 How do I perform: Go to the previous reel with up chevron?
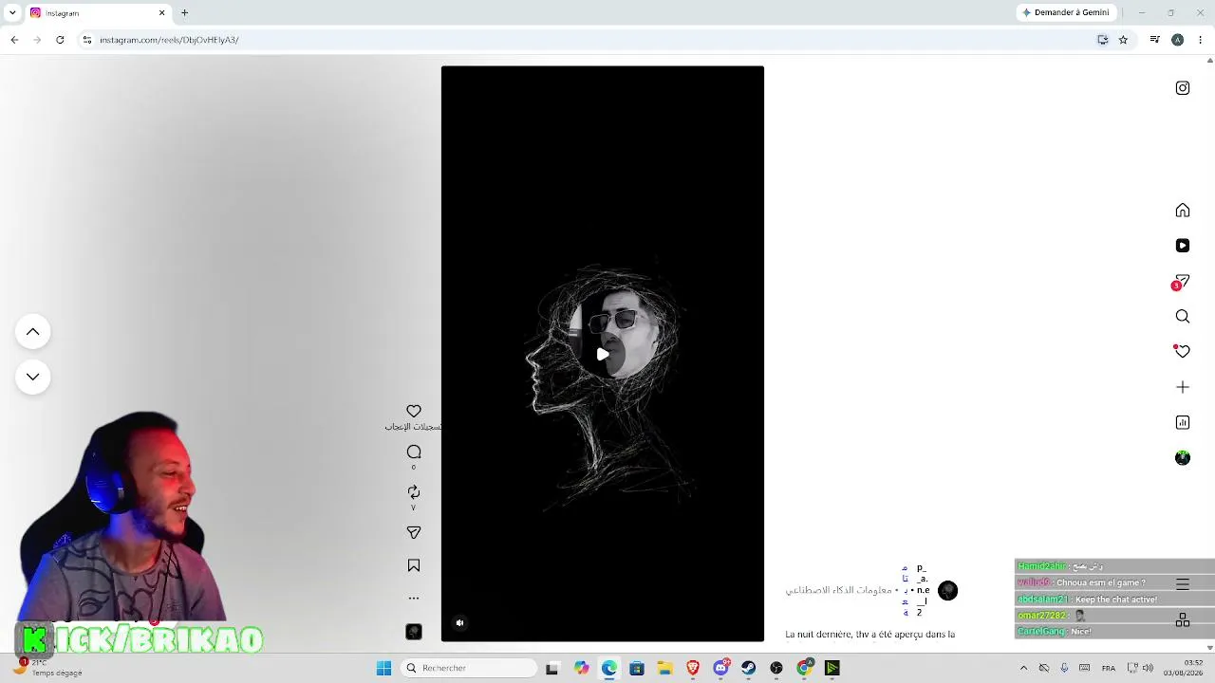point(33,332)
